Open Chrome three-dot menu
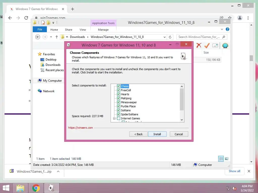This screenshot has height=193, width=258. pyautogui.click(x=248, y=18)
